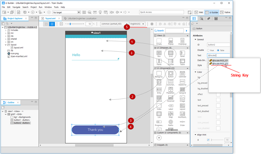Expand the res folder in Project Explorer
The image size is (261, 154).
[6, 36]
